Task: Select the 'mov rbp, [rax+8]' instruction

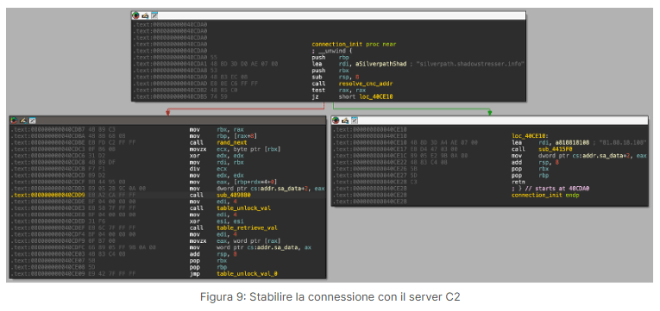Action: [x=223, y=136]
